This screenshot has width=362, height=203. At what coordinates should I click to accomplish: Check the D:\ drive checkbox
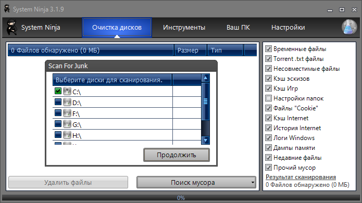pos(58,102)
